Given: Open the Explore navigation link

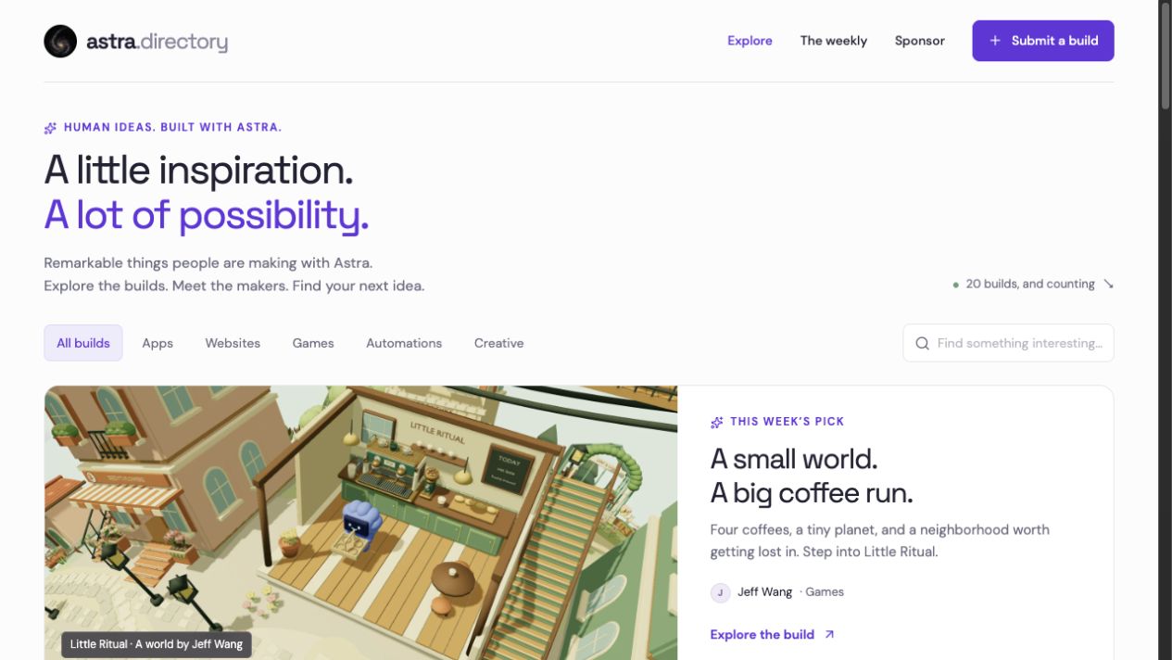Looking at the screenshot, I should 750,41.
